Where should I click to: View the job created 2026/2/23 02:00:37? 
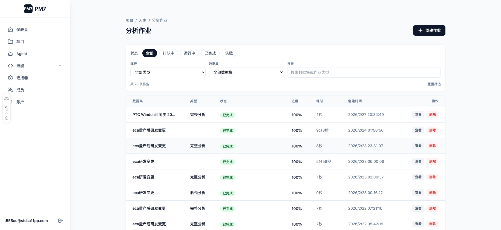[418, 177]
